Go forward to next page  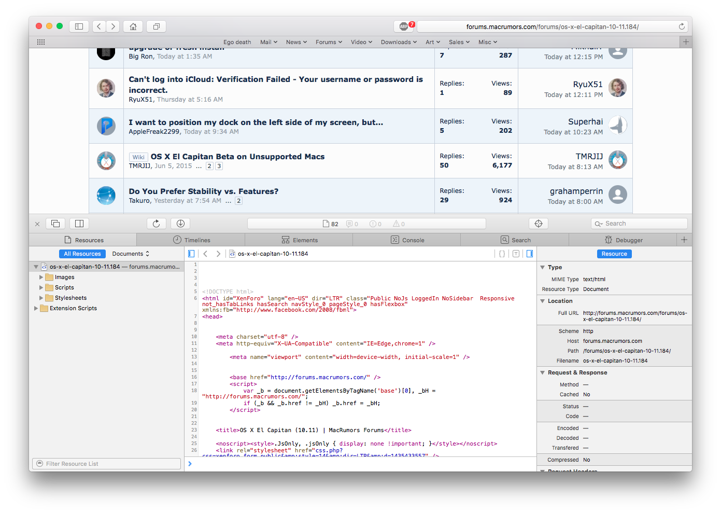[x=113, y=26]
